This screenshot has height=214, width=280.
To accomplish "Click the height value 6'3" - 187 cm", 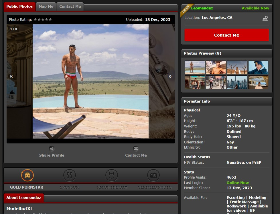I will pos(240,121).
